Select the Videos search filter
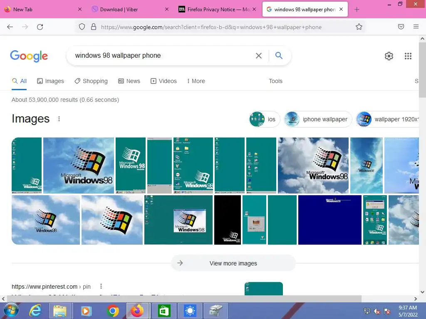 pyautogui.click(x=163, y=81)
